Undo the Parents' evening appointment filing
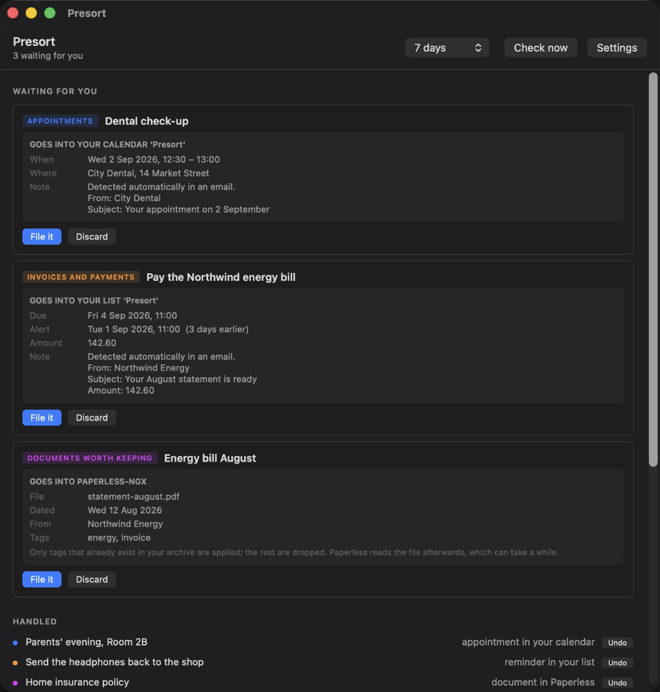The width and height of the screenshot is (660, 692). point(617,643)
